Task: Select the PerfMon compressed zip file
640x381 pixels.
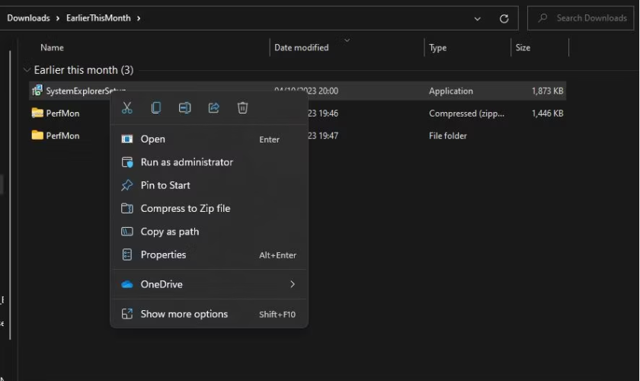Action: [x=62, y=114]
